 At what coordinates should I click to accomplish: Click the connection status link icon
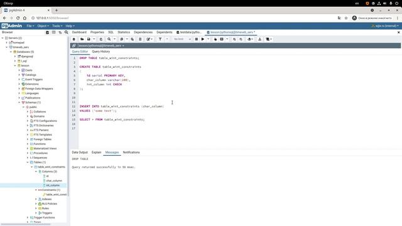74,46
